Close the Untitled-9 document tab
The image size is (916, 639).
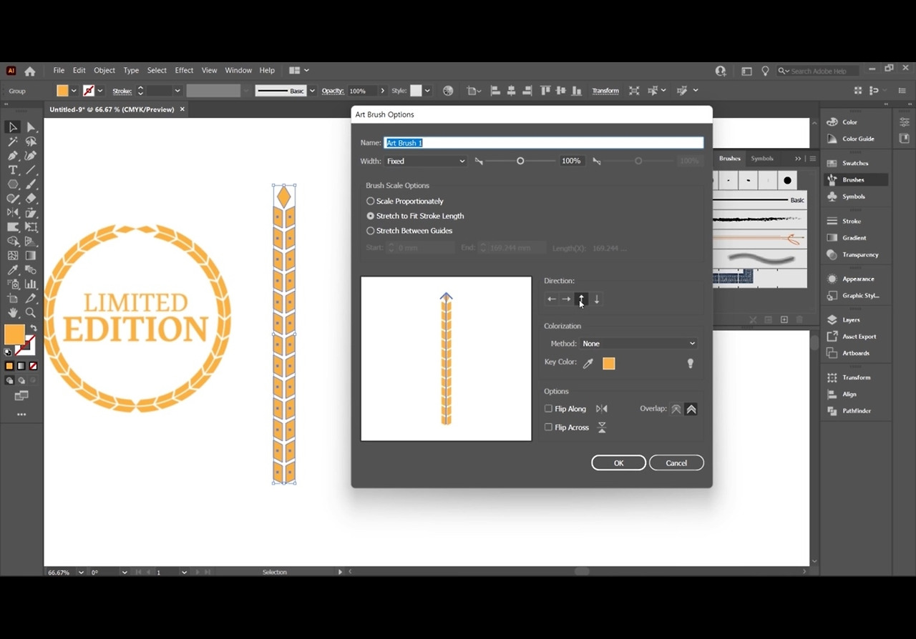pos(182,109)
